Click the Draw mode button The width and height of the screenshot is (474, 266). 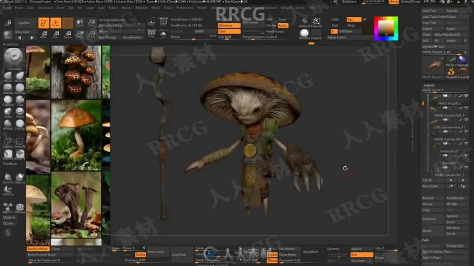[56, 23]
